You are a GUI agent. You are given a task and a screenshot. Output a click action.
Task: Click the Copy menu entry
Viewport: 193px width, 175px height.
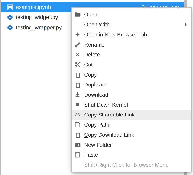90,75
